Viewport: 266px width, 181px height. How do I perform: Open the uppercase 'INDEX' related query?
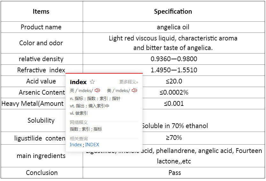pyautogui.click(x=92, y=145)
